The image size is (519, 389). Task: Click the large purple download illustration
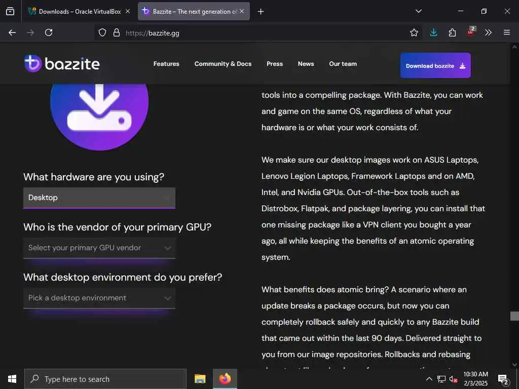[x=99, y=117]
